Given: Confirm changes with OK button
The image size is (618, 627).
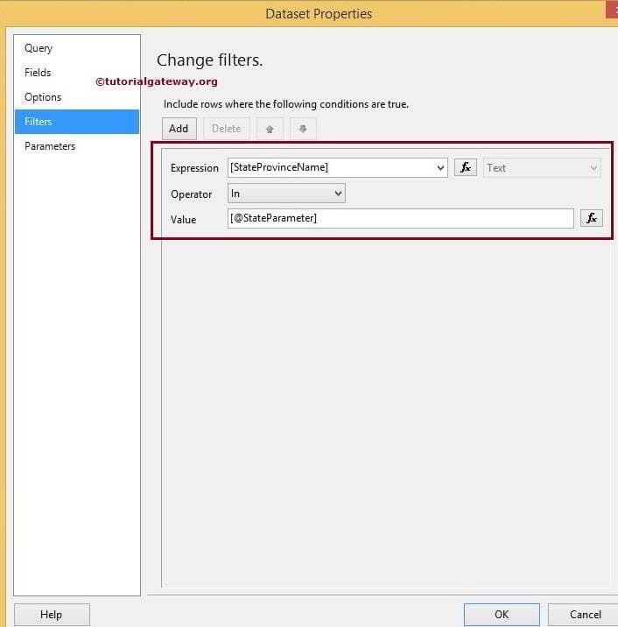Looking at the screenshot, I should (x=502, y=614).
